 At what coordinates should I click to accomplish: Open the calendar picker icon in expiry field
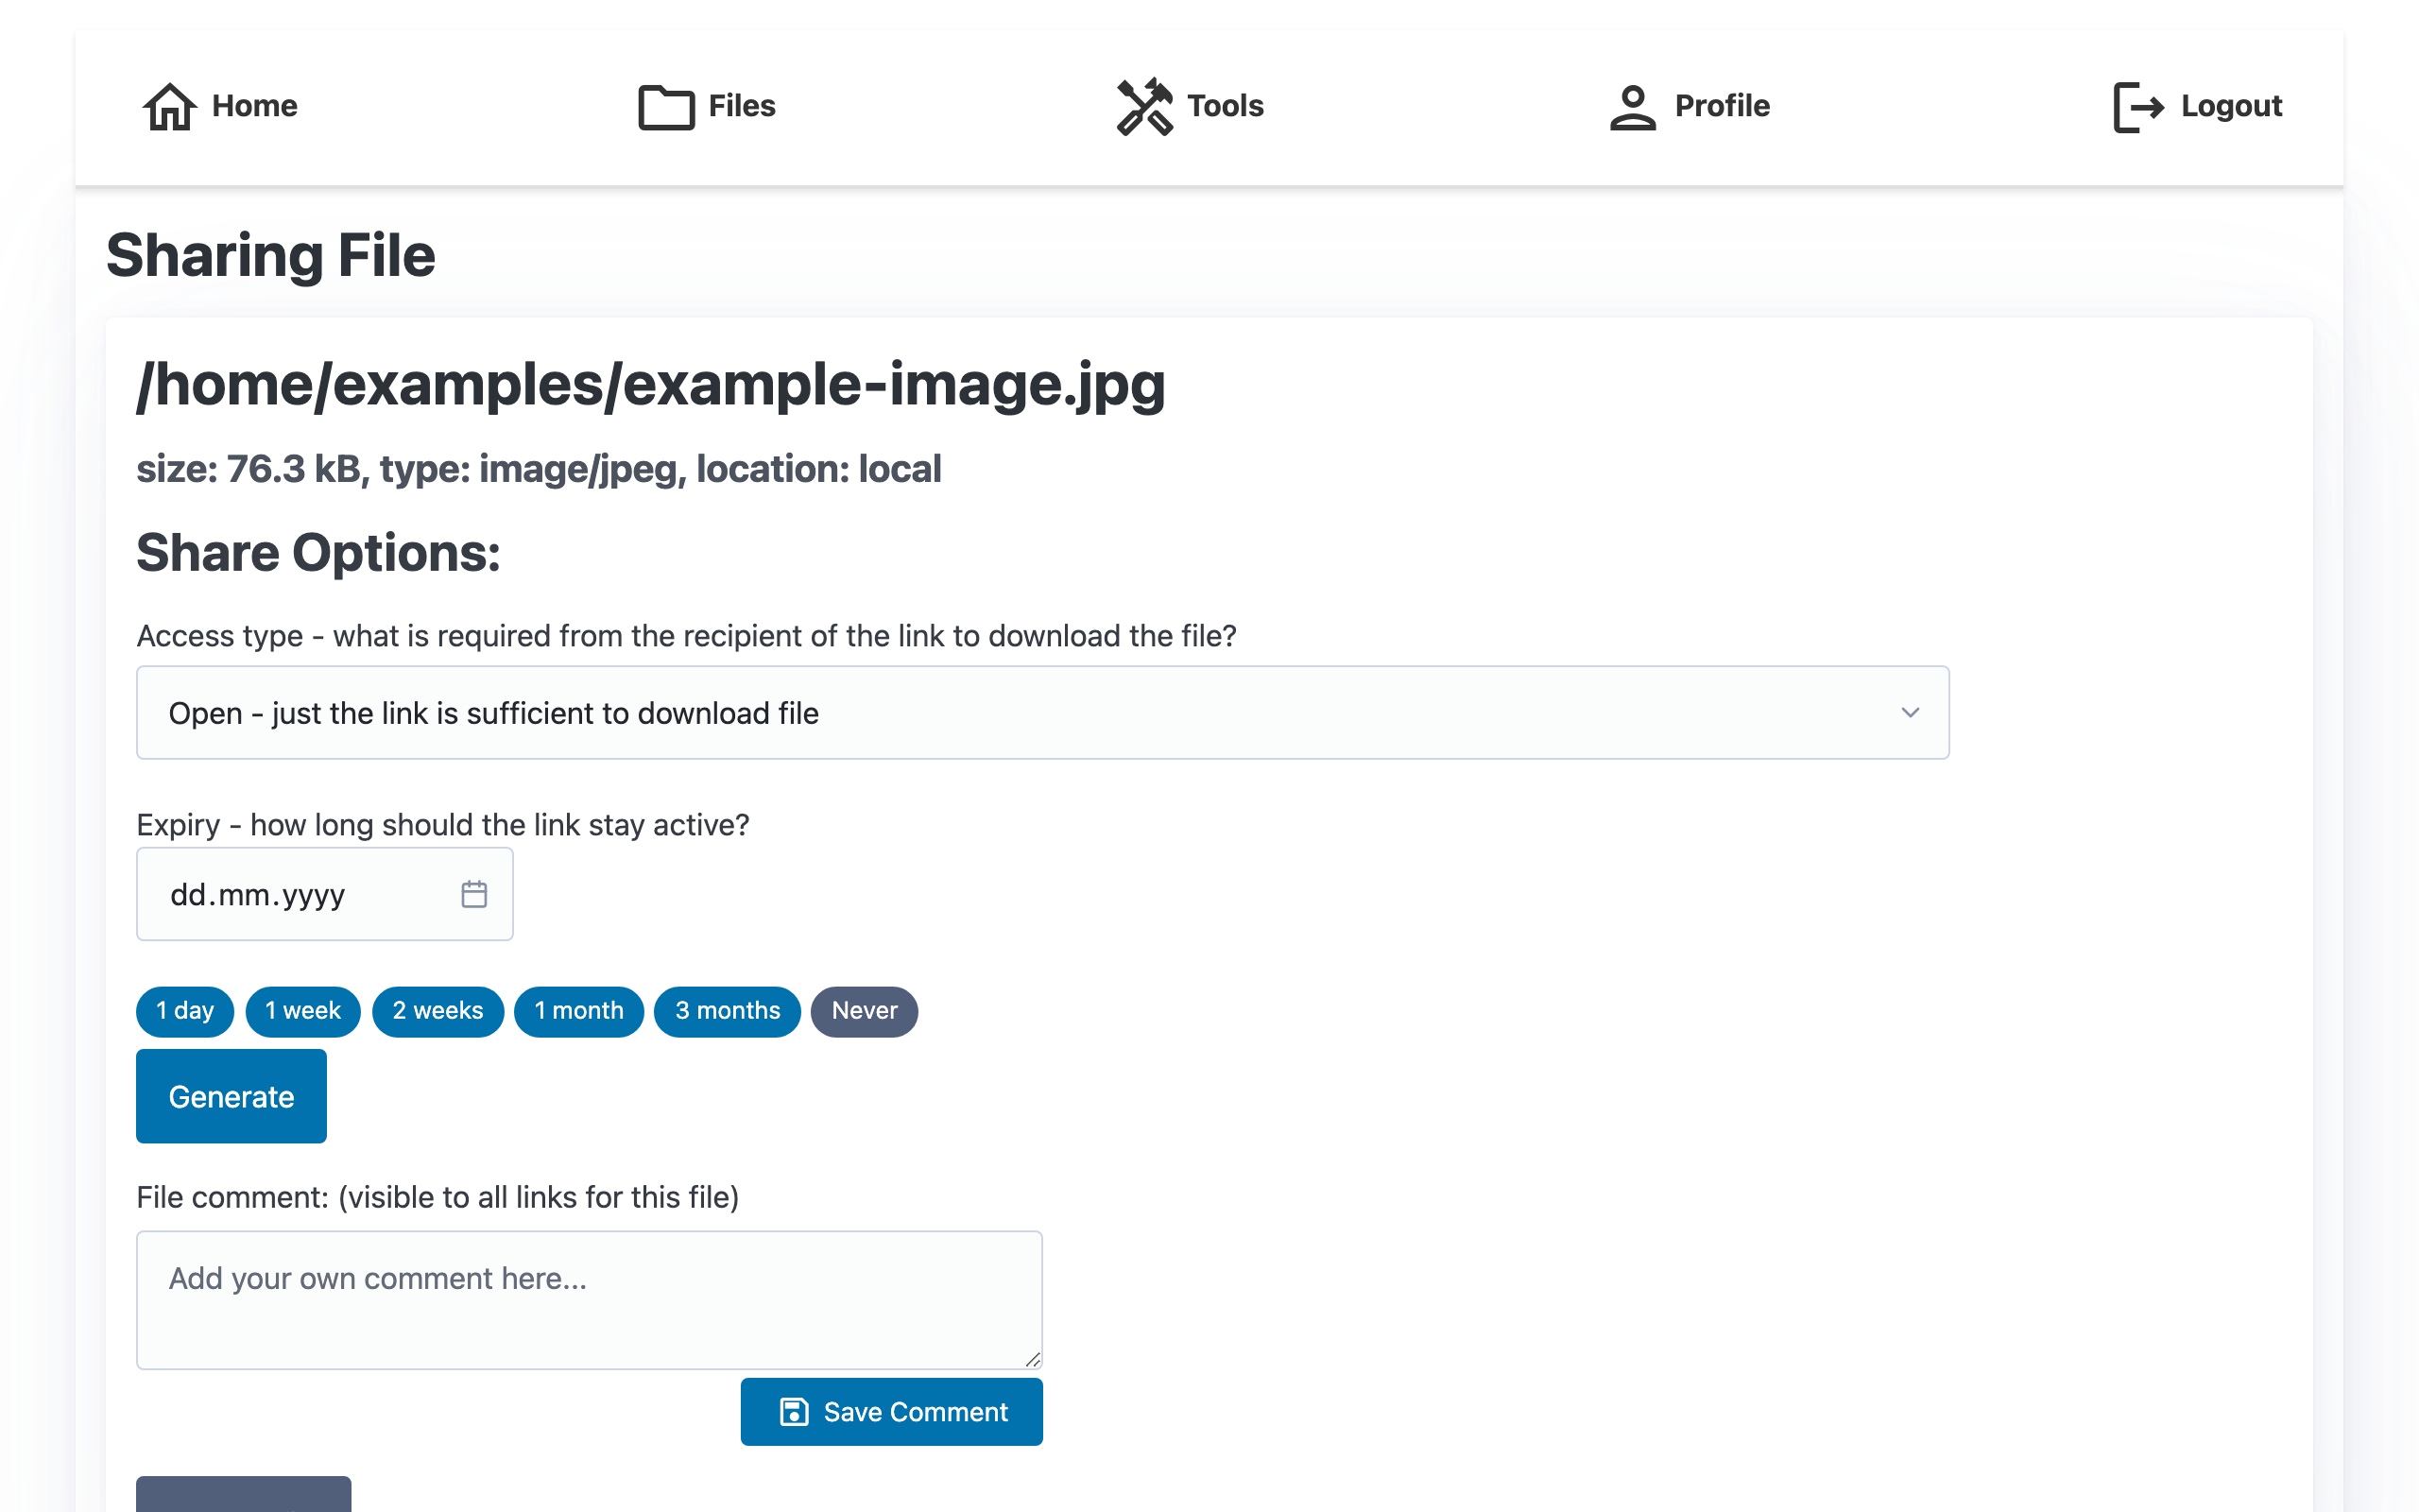click(x=473, y=894)
